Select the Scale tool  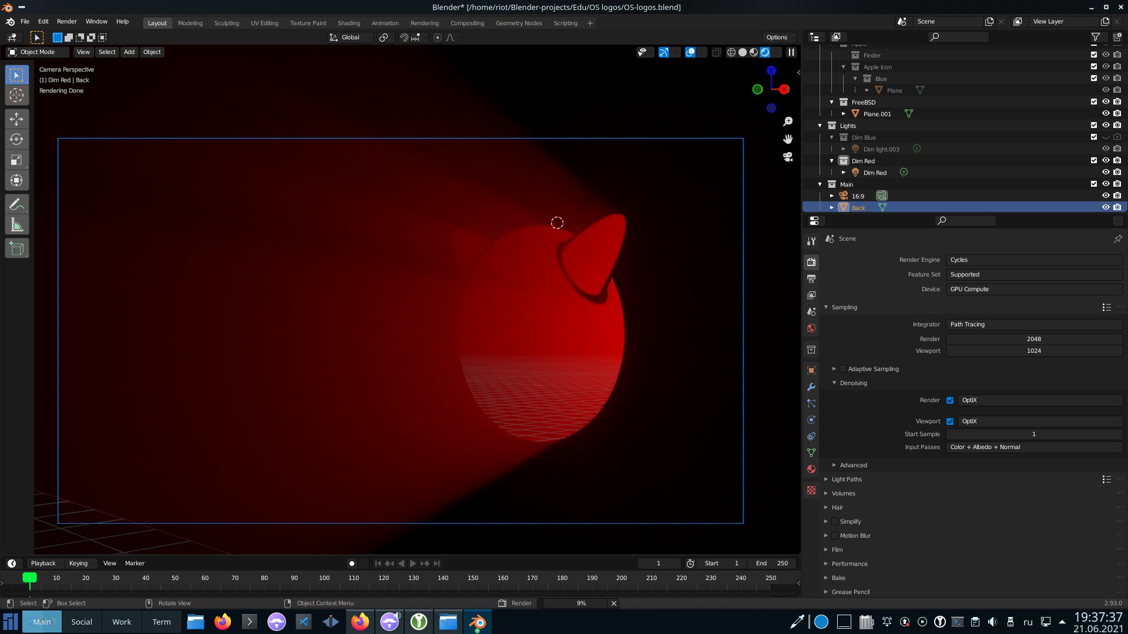pyautogui.click(x=16, y=160)
